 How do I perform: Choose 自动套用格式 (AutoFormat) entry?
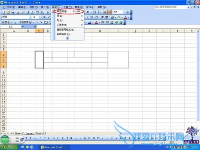(x=70, y=30)
